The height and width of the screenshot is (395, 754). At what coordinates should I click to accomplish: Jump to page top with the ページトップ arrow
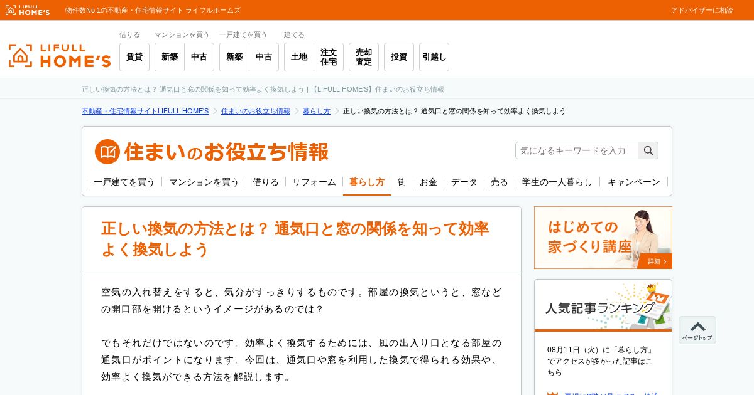(x=697, y=330)
